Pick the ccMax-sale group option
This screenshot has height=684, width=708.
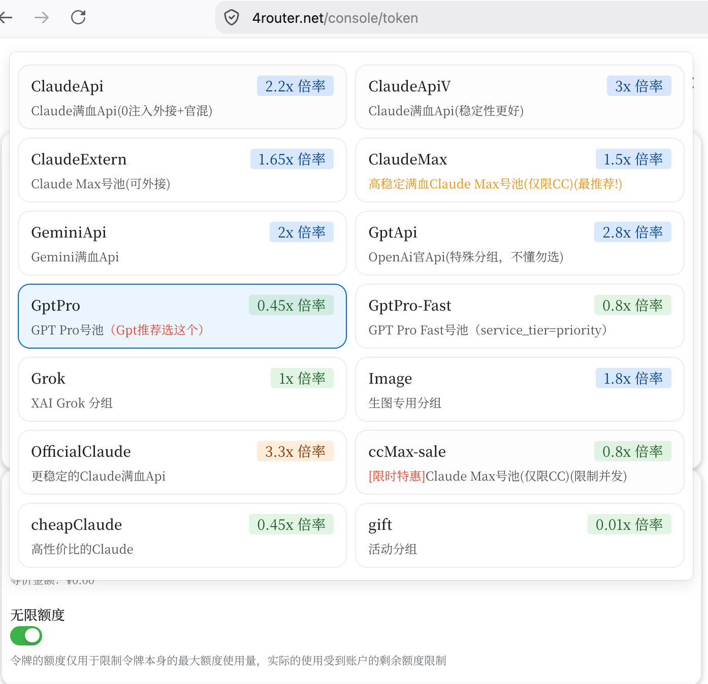[x=520, y=462]
